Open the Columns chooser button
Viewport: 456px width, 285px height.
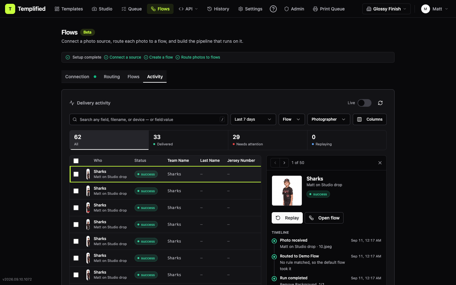[x=370, y=119]
